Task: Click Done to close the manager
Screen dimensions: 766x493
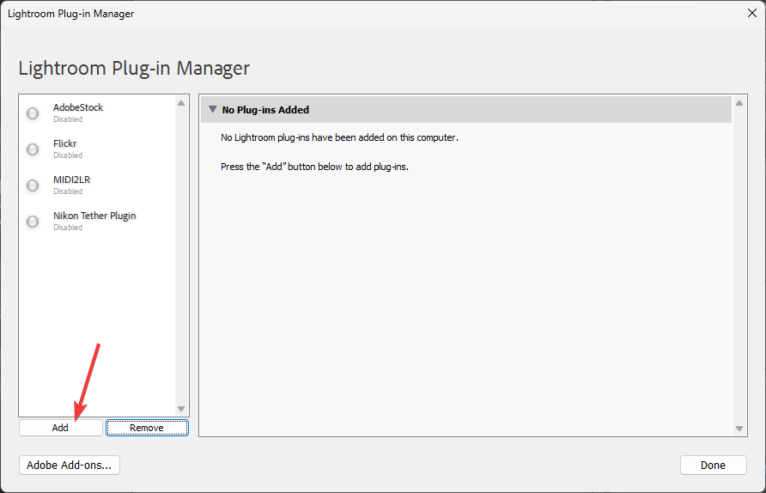Action: pyautogui.click(x=713, y=465)
